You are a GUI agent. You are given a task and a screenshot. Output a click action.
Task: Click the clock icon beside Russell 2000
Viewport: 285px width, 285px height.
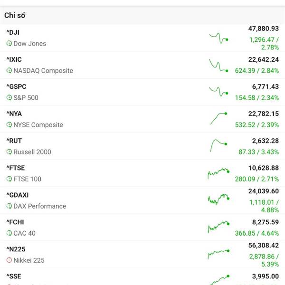point(9,152)
